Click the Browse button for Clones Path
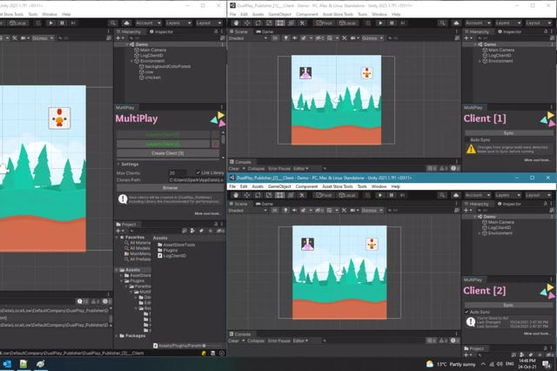 click(x=171, y=187)
